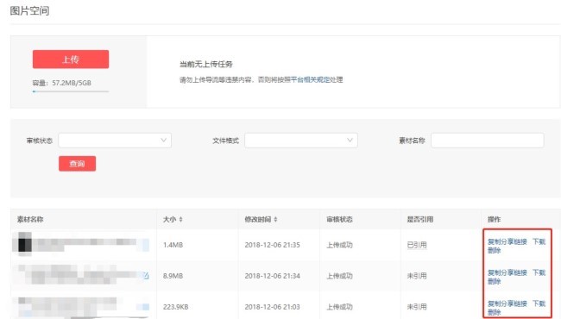This screenshot has width=561, height=319.
Task: Click the 查询 search button
Action: pyautogui.click(x=78, y=164)
